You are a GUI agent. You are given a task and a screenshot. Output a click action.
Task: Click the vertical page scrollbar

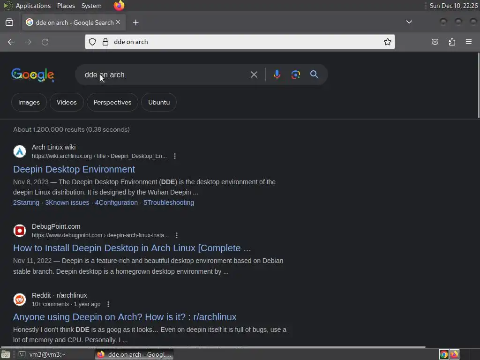click(479, 85)
